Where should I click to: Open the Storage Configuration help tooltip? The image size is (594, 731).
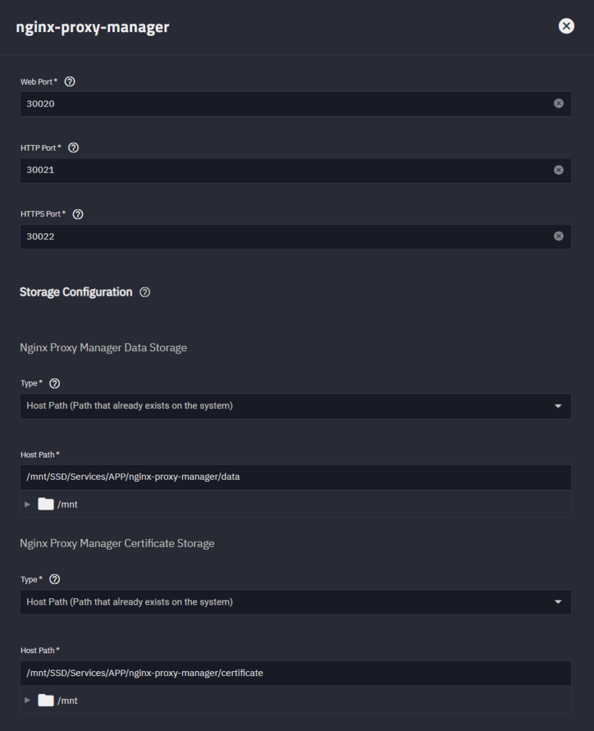145,292
